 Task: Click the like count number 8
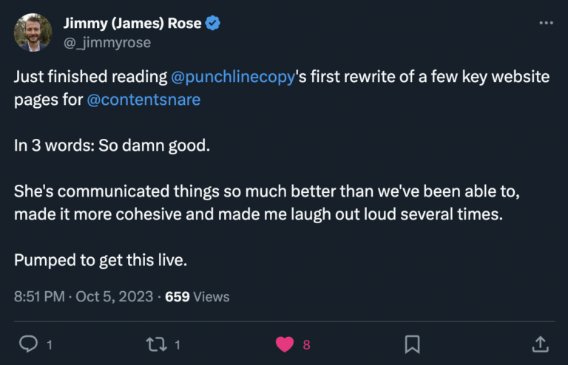(306, 344)
